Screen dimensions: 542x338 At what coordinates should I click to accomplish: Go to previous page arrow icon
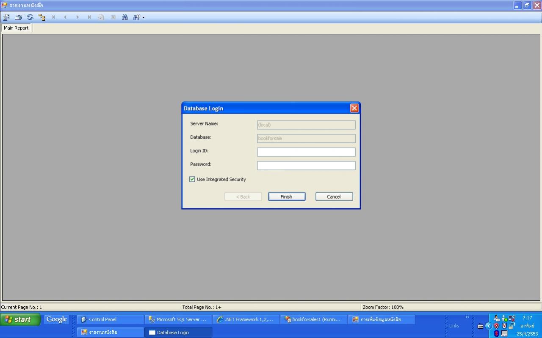pos(65,17)
